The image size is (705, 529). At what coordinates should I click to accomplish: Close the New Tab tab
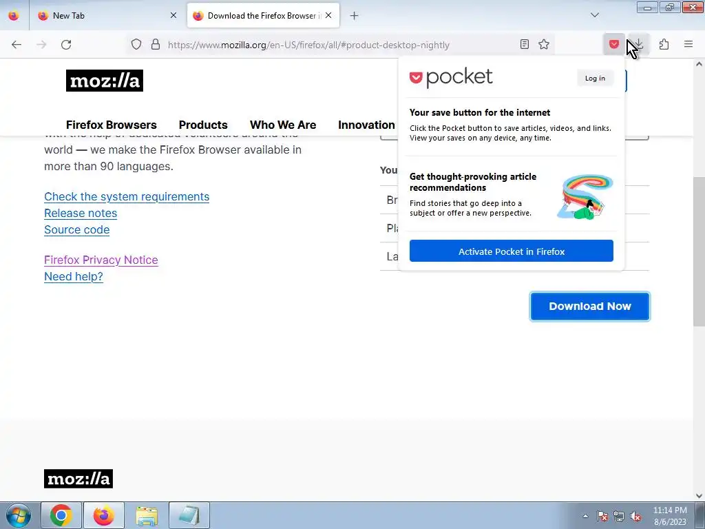point(173,15)
